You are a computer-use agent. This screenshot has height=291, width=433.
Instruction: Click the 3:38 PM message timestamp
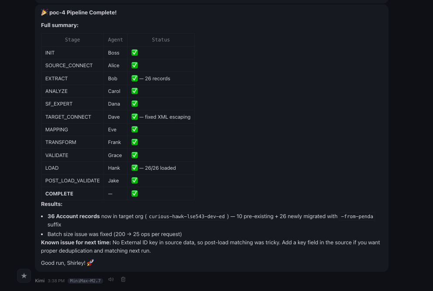tap(56, 281)
